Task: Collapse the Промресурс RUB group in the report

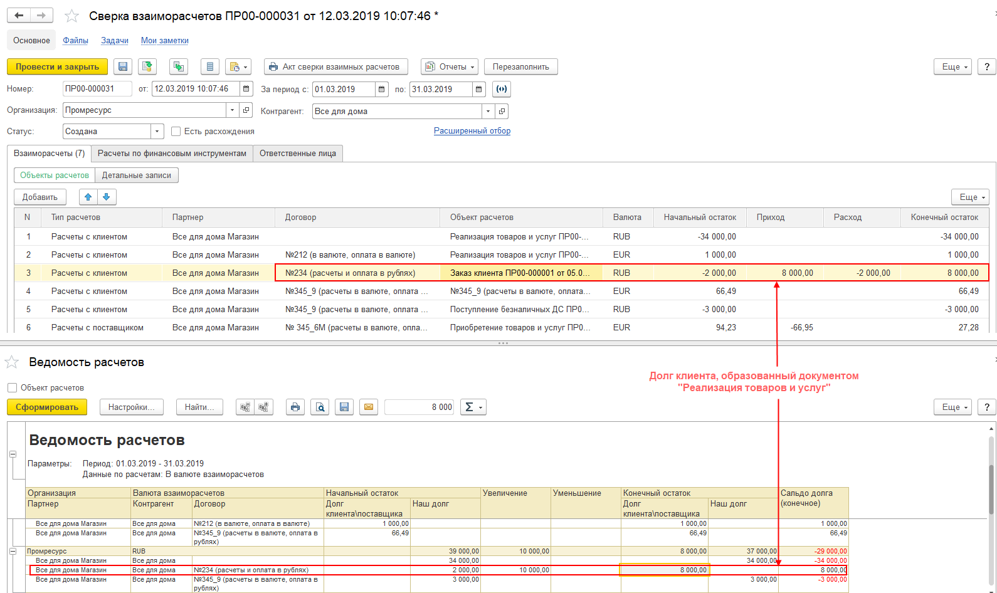Action: click(13, 552)
